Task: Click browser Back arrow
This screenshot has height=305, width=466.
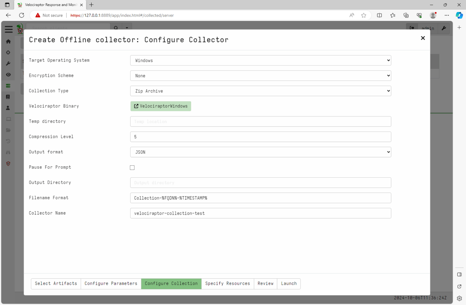Action: [8, 15]
